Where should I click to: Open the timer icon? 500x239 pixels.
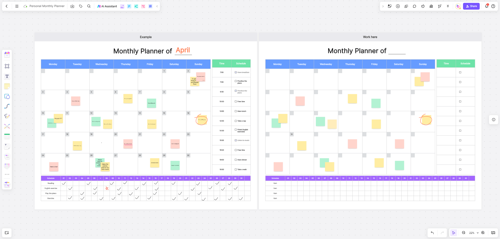point(423,6)
